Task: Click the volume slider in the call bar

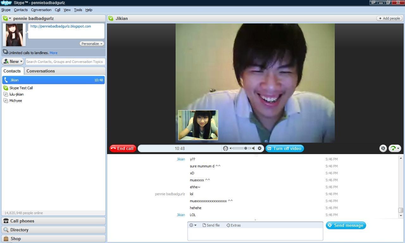Action: 242,148
